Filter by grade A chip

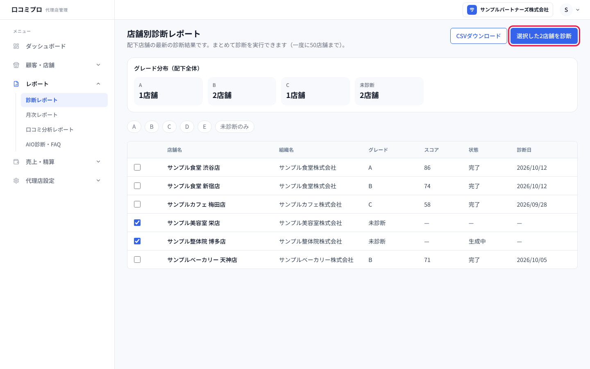134,127
